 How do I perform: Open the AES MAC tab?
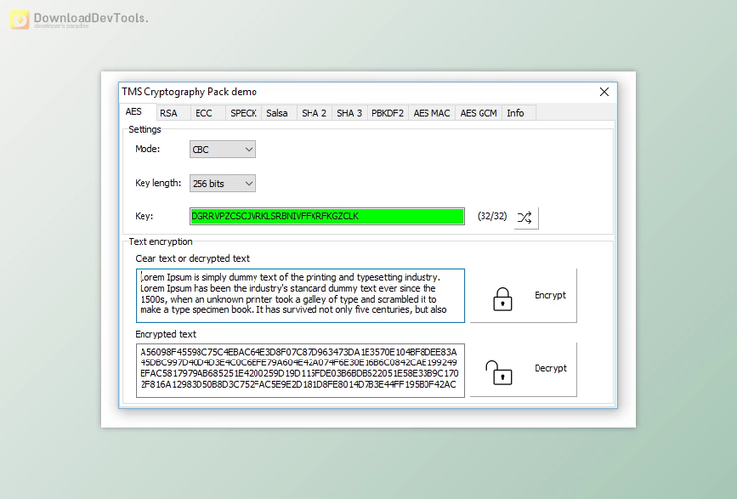(431, 113)
